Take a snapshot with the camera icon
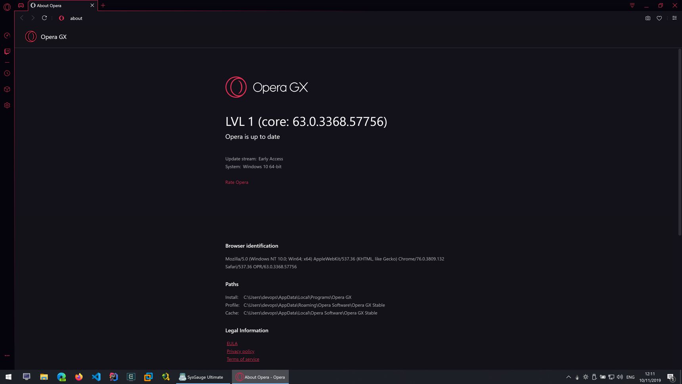This screenshot has width=682, height=384. (648, 18)
